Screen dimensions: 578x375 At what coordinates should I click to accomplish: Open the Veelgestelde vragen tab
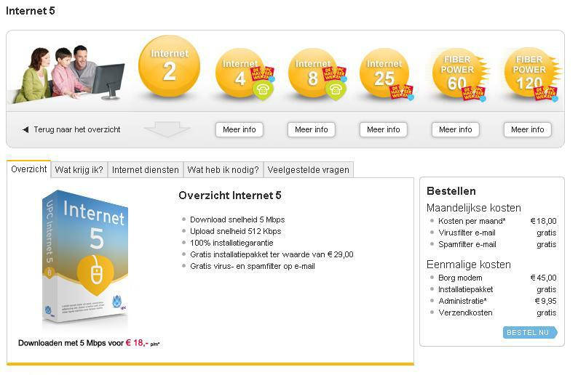308,169
